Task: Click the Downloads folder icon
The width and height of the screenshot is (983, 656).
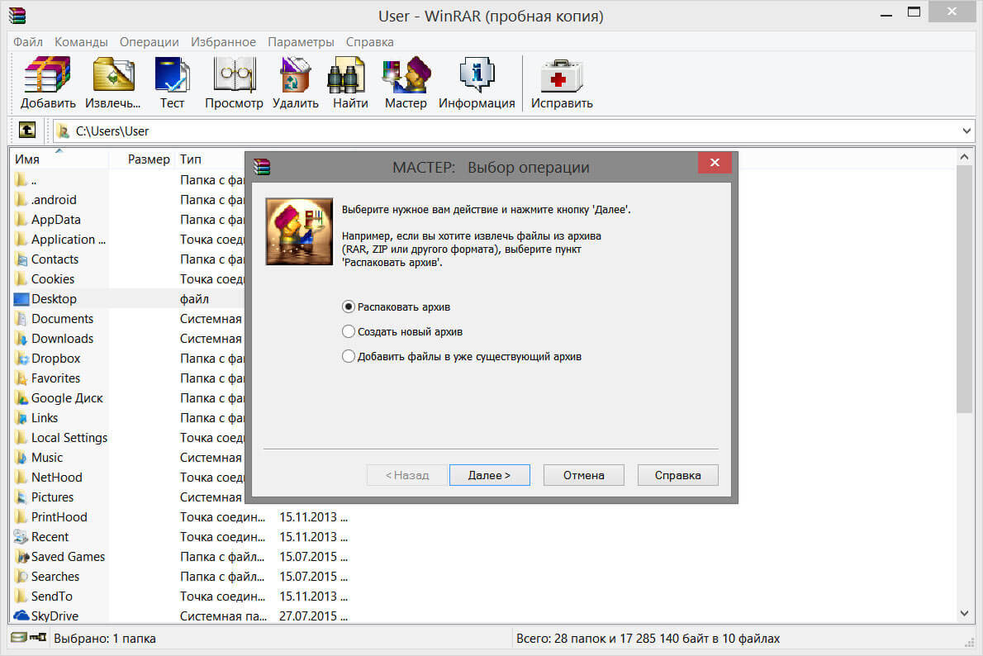Action: click(x=21, y=339)
